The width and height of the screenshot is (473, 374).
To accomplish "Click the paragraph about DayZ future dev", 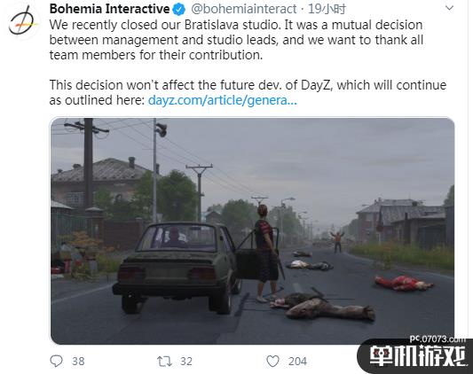I will click(x=248, y=92).
